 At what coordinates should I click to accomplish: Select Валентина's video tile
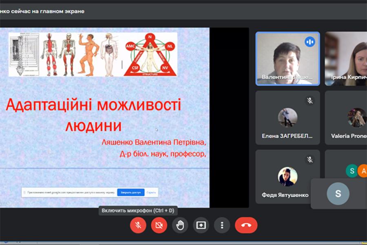(287, 58)
